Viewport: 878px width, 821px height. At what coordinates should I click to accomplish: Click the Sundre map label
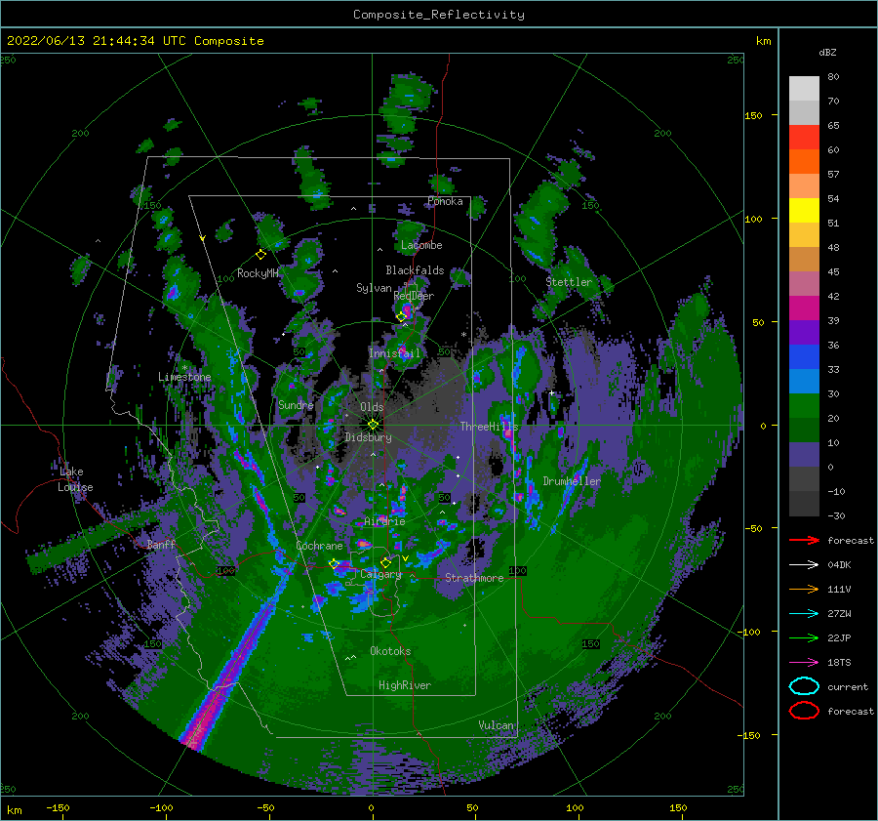(x=297, y=404)
